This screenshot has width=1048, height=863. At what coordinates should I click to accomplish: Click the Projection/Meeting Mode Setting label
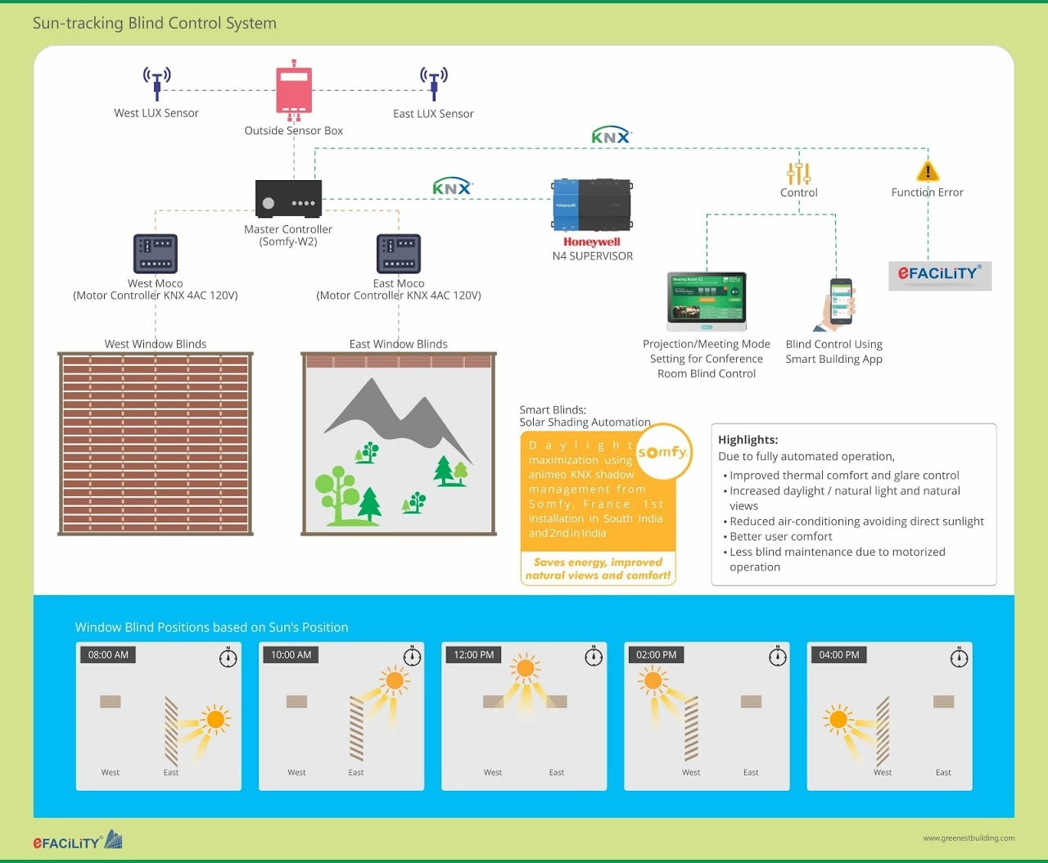707,359
